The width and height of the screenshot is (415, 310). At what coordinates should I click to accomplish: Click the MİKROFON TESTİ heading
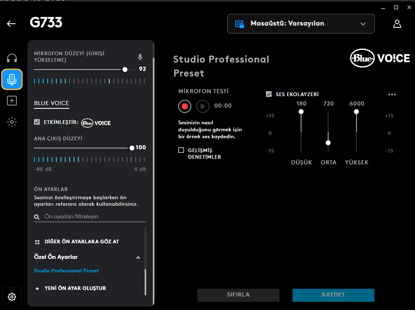203,91
